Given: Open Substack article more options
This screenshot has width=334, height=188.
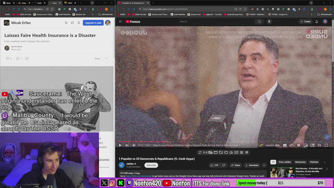Looking at the screenshot, I should 106,58.
